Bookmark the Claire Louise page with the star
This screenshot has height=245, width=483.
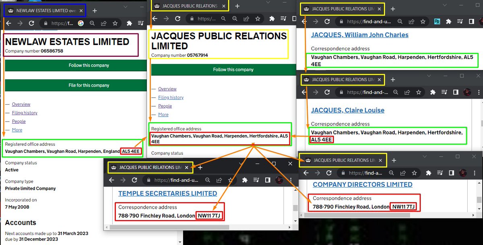(419, 92)
